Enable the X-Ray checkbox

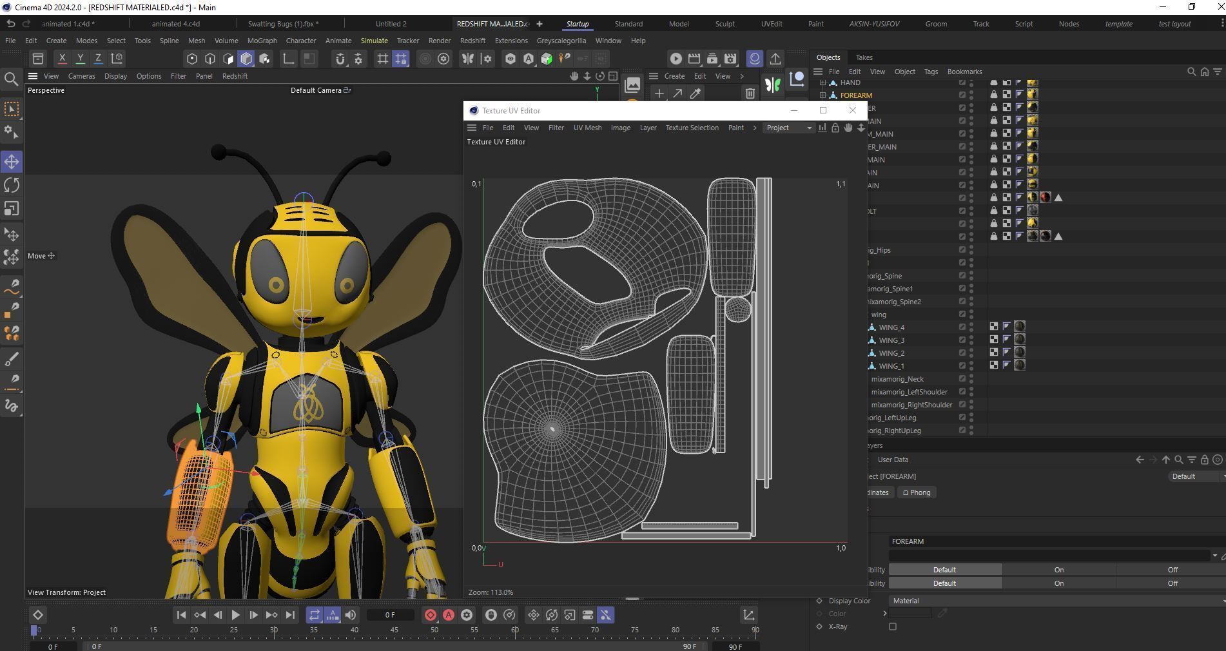pyautogui.click(x=893, y=627)
